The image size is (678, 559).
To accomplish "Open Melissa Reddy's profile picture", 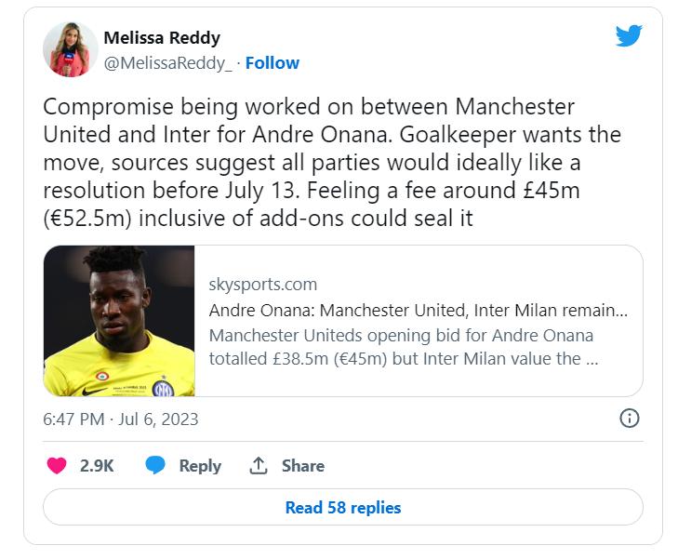I will point(70,49).
